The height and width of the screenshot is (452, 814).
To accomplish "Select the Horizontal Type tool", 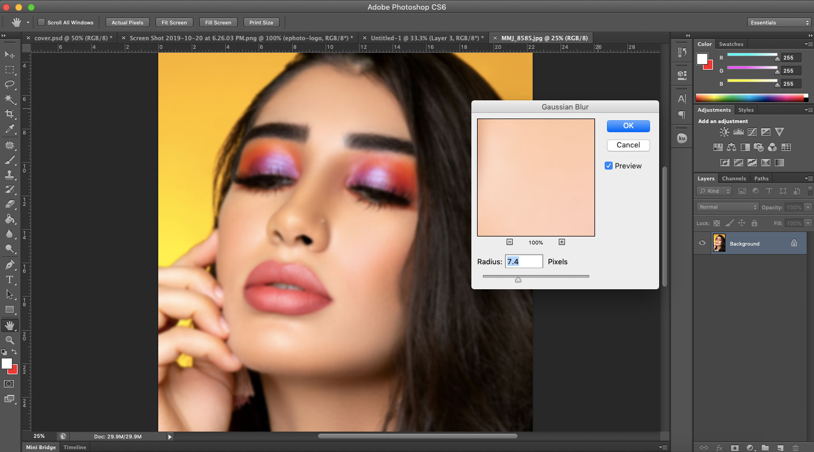I will 10,280.
